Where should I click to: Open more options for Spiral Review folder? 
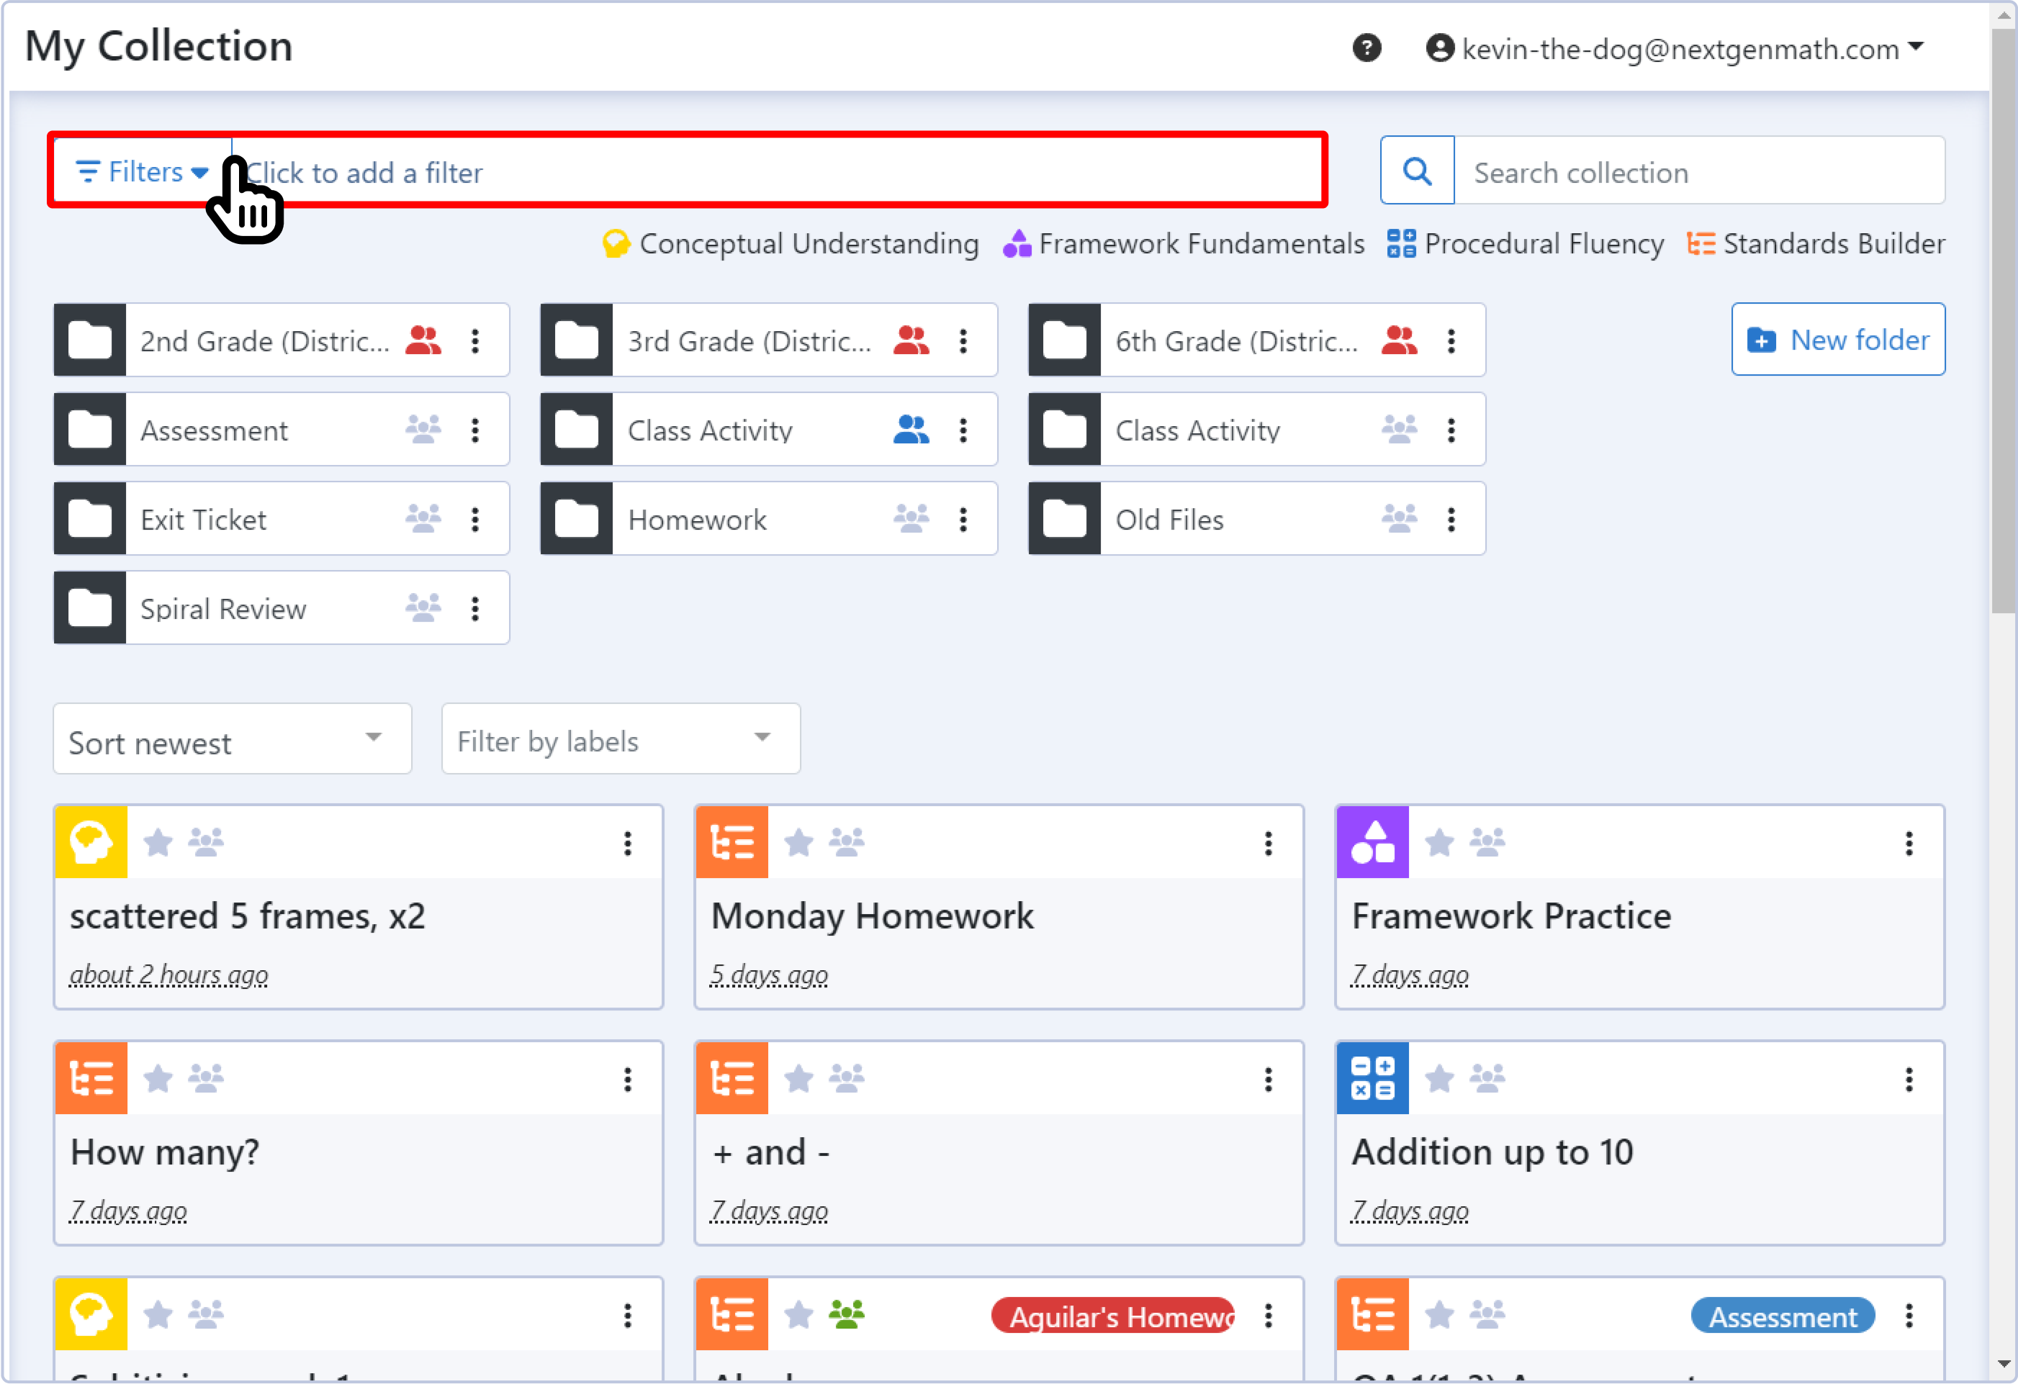pos(475,609)
